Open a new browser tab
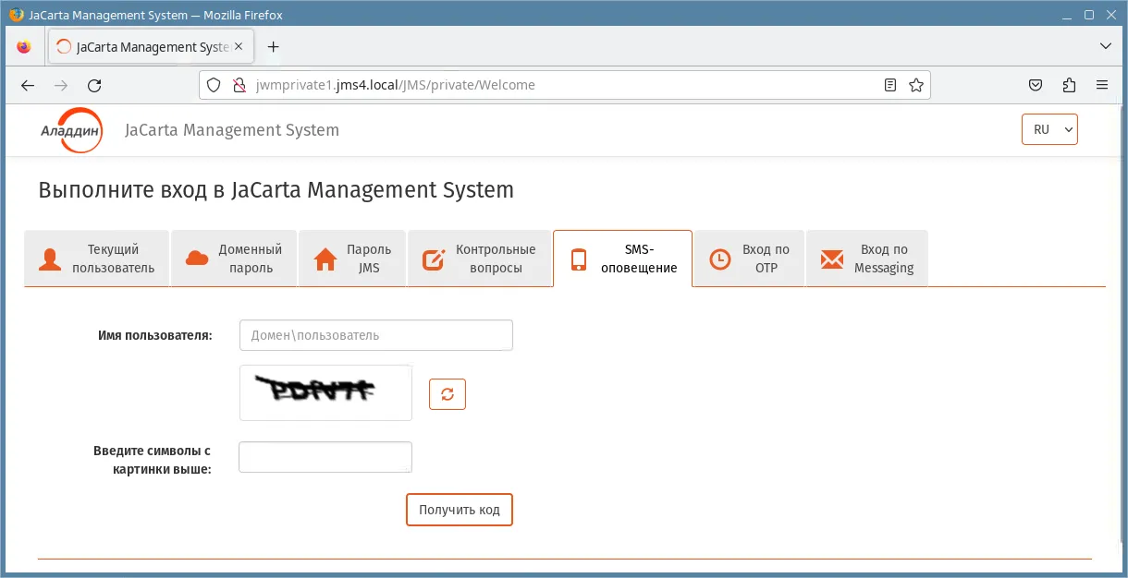The image size is (1128, 578). (x=273, y=46)
